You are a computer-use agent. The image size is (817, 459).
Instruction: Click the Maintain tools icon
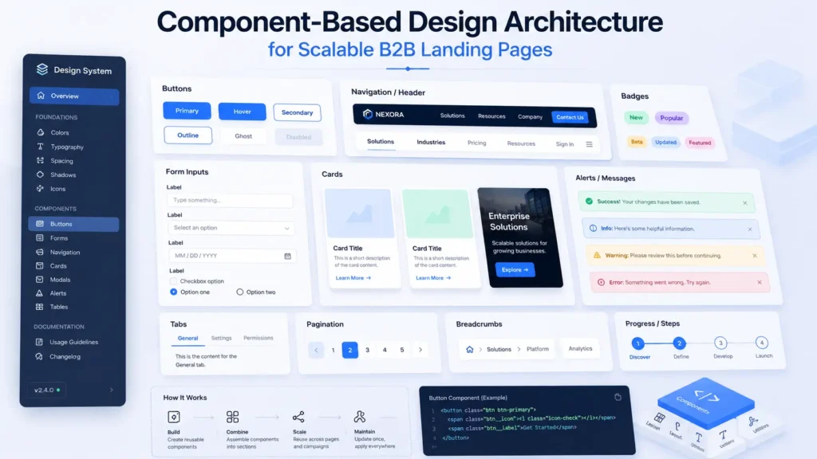click(x=360, y=417)
